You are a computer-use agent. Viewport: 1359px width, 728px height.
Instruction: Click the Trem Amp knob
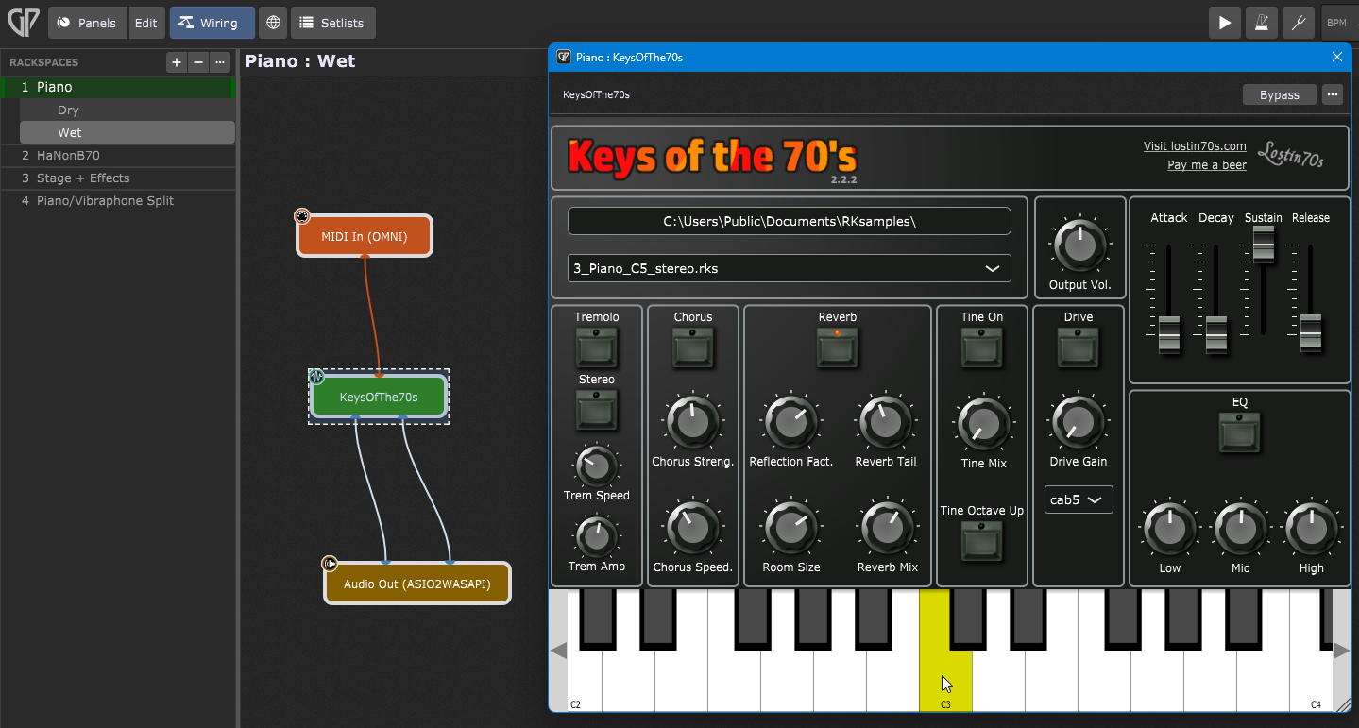click(597, 536)
